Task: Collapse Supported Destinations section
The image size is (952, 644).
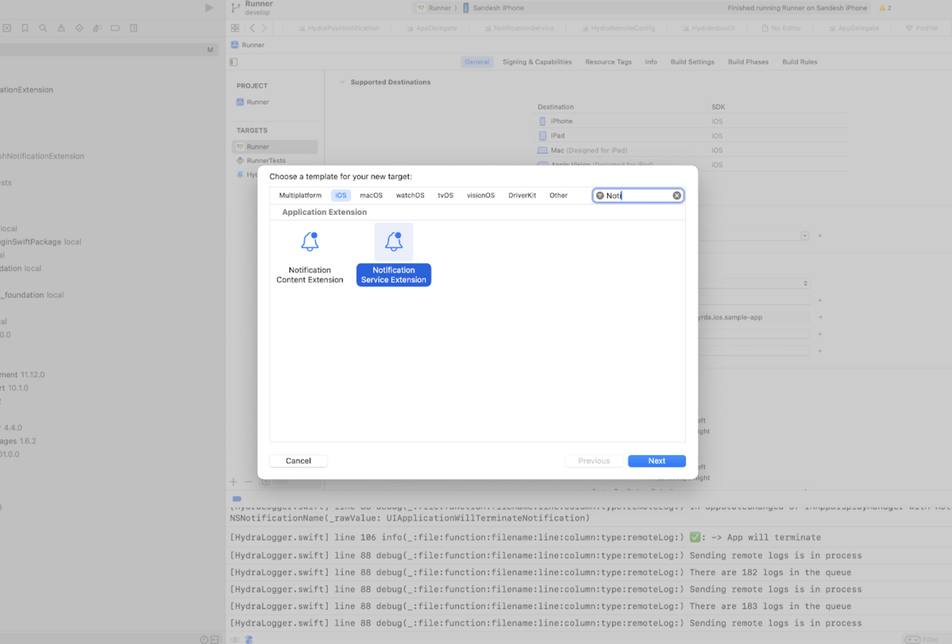Action: [342, 82]
